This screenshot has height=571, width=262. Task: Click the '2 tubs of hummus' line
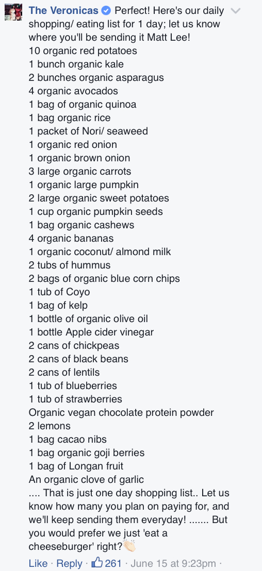[x=70, y=265]
